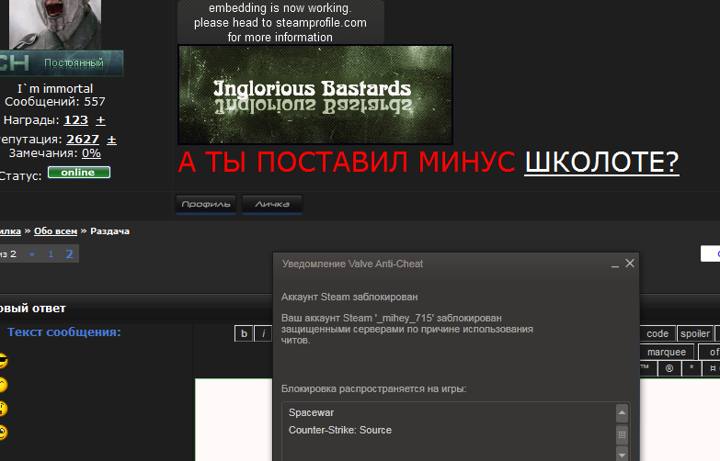Viewport: 720px width, 461px height.
Task: Click the games list scrollbar thumb
Action: 622,434
